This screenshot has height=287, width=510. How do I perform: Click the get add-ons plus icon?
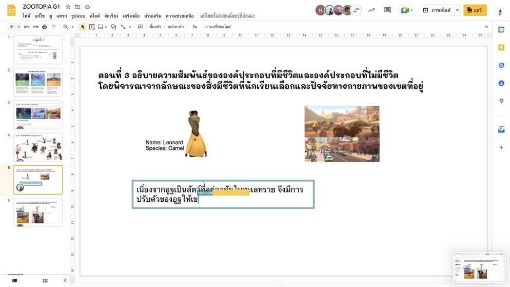tap(501, 147)
